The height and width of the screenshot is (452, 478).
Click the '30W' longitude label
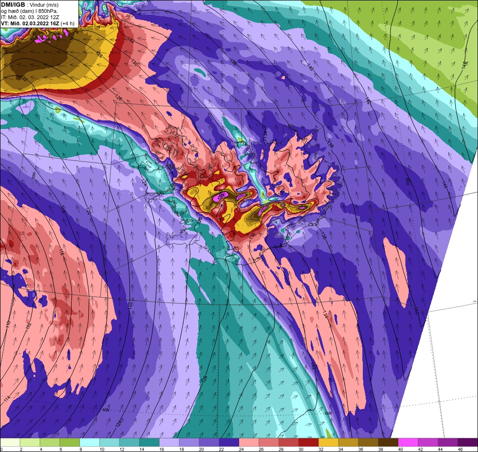point(33,176)
